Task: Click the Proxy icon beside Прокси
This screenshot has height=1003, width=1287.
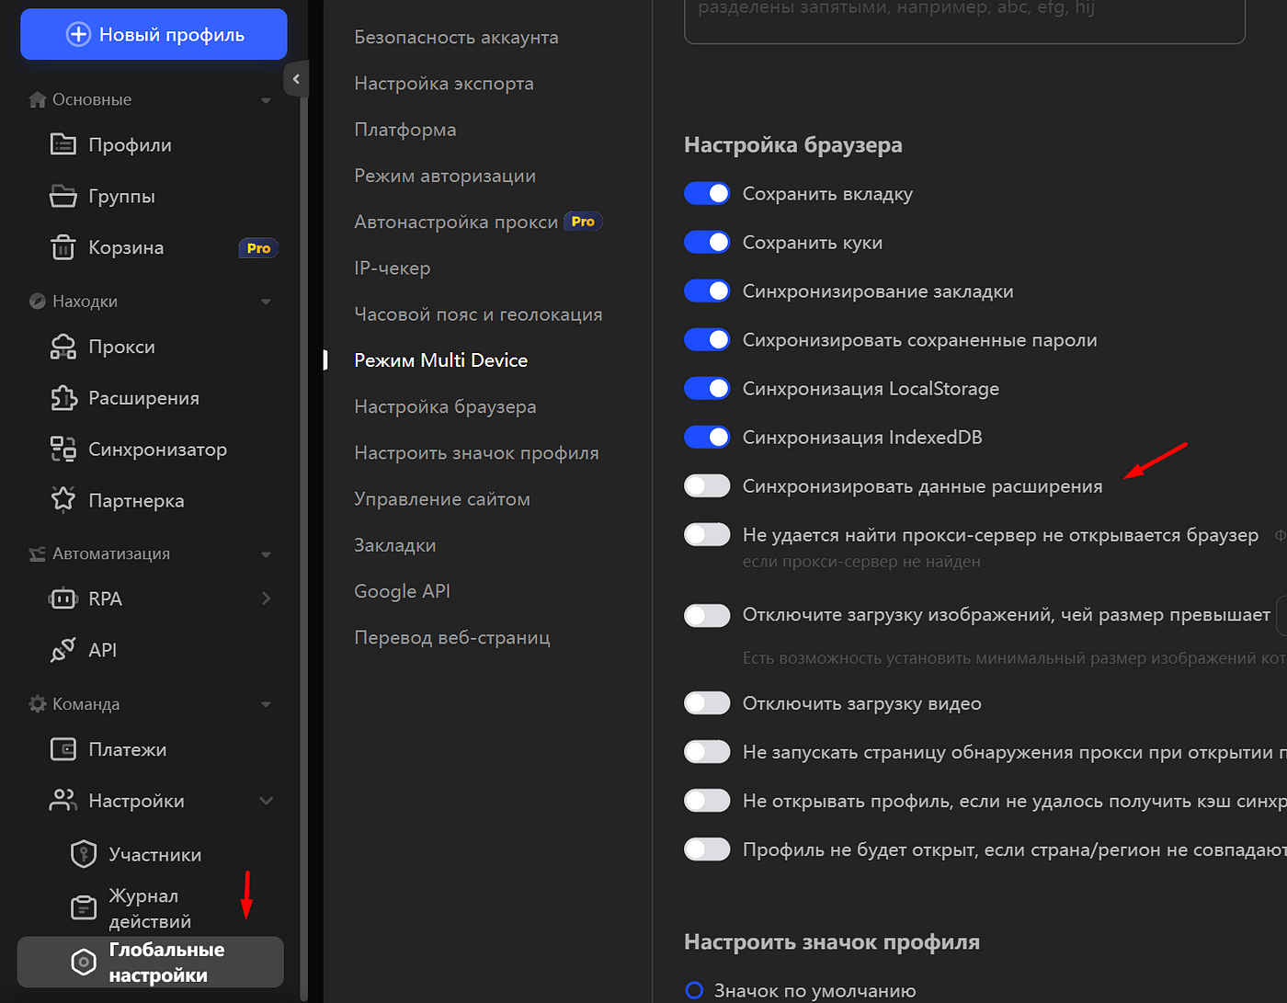Action: click(x=63, y=347)
